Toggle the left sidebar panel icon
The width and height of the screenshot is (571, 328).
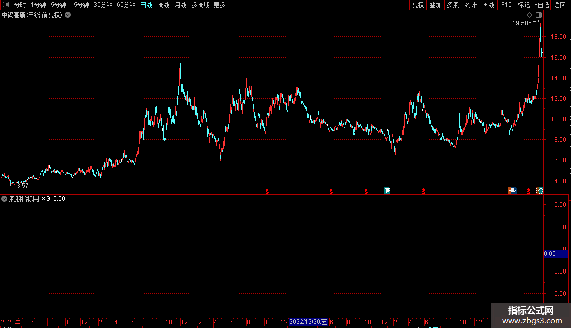tap(6, 5)
